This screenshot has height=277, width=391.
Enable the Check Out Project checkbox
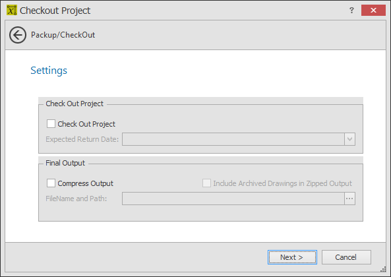coord(51,124)
